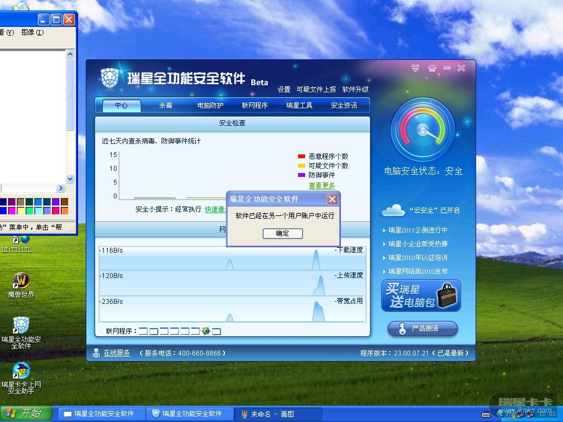Image resolution: width=563 pixels, height=422 pixels.
Task: Open 图像(I) menu in Paint window
Action: (32, 32)
